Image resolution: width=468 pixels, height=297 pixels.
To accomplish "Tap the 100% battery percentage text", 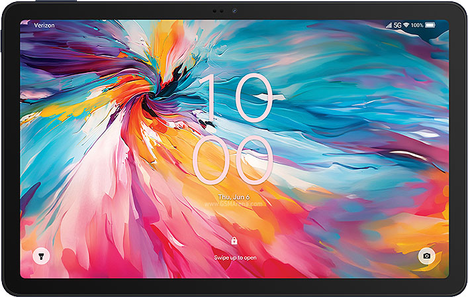I will click(417, 25).
